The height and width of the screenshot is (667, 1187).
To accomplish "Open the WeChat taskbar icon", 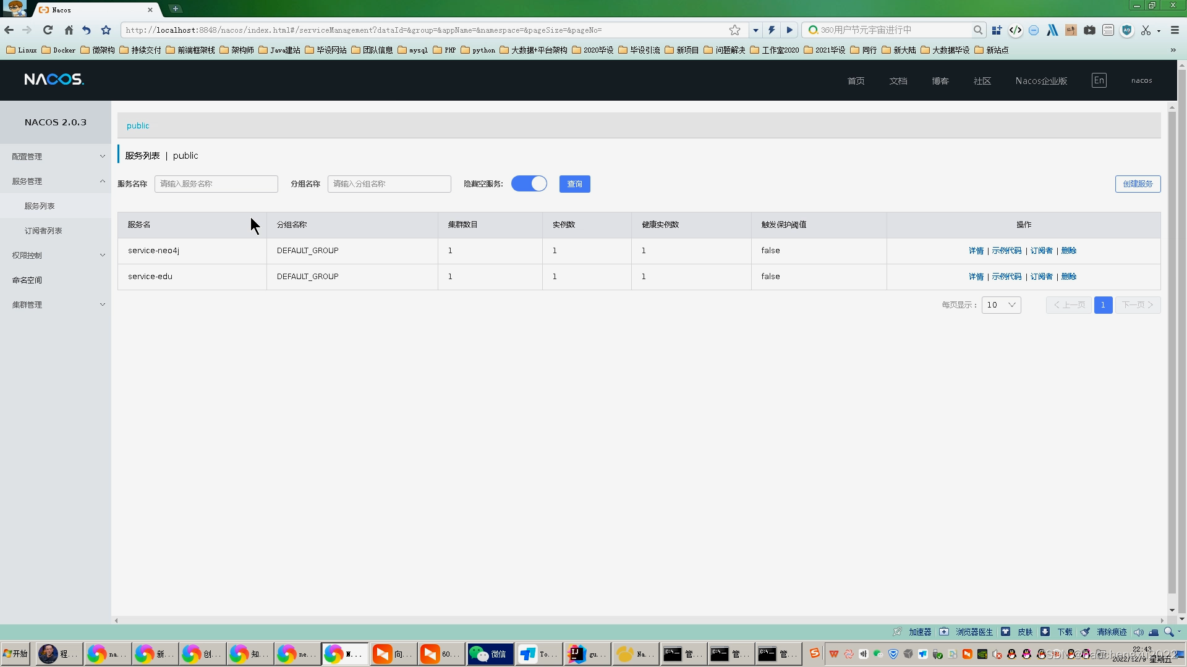I will (490, 653).
